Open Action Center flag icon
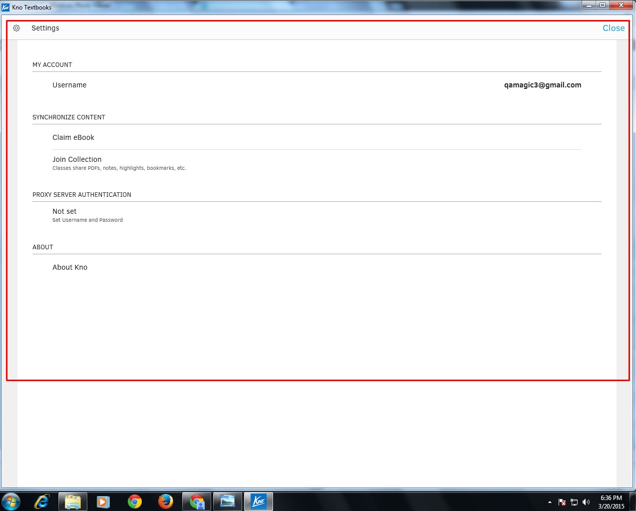636x511 pixels. pyautogui.click(x=562, y=502)
